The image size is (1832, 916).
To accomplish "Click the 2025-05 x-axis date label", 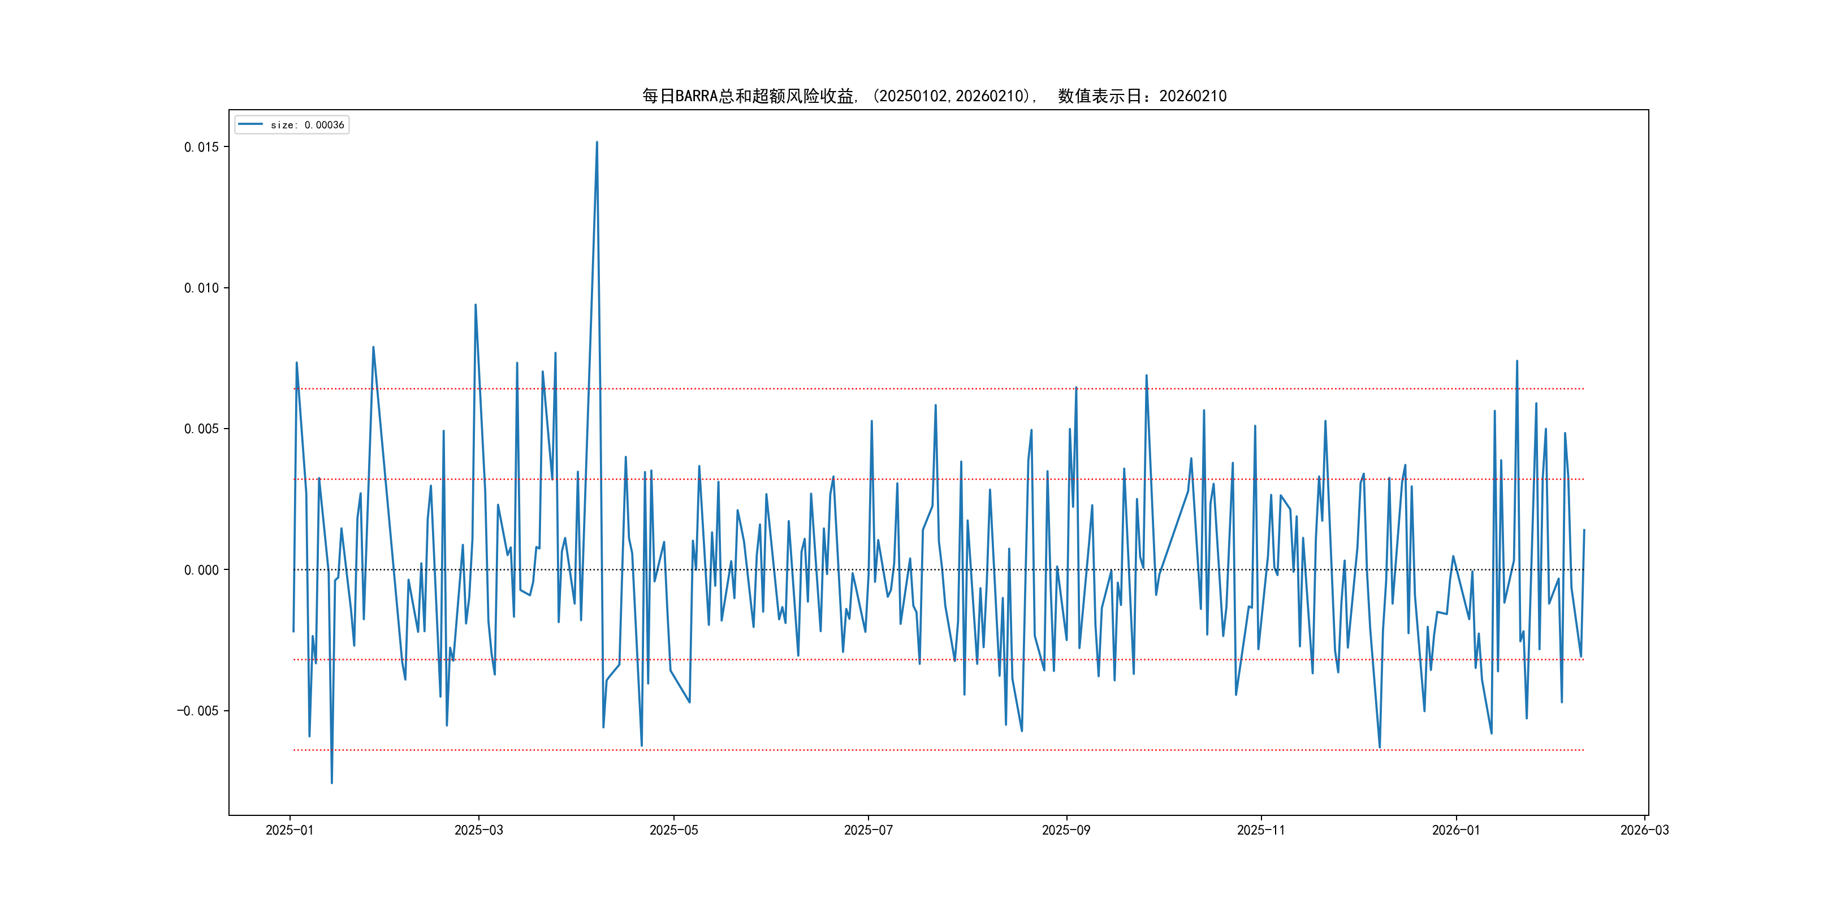I will click(673, 830).
